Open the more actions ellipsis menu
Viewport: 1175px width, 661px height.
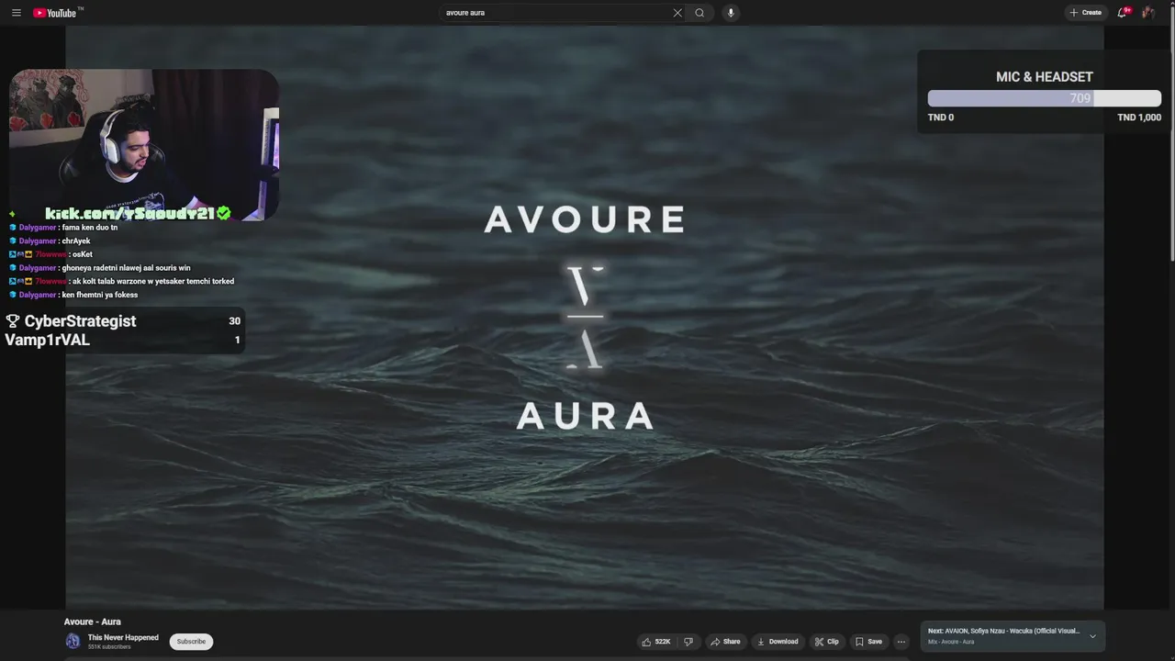901,642
